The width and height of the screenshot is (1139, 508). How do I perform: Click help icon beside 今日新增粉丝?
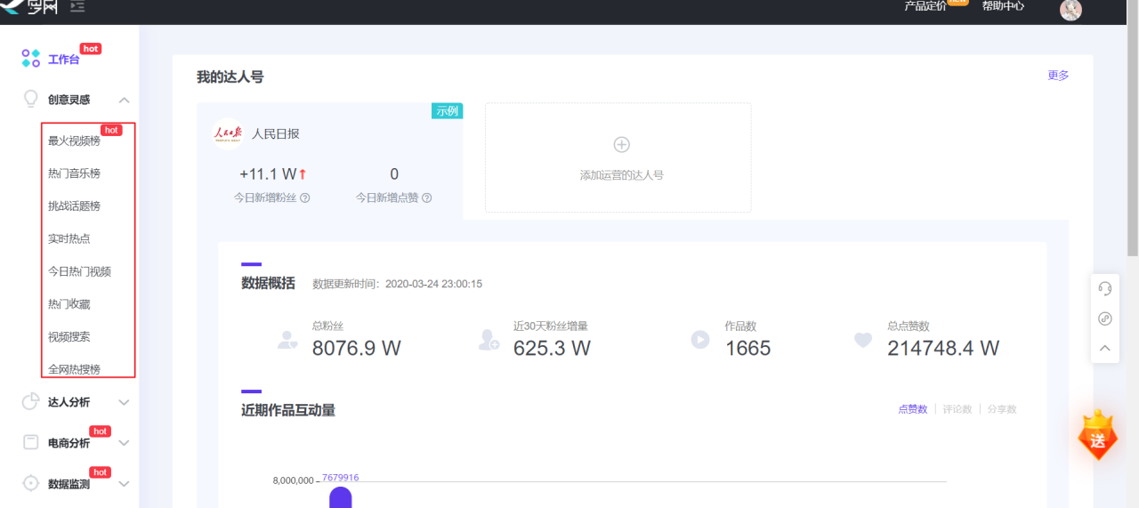pyautogui.click(x=305, y=198)
